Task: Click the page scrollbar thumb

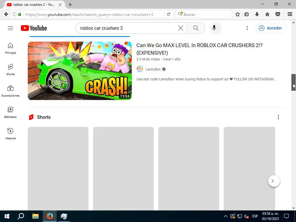Action: (293, 82)
